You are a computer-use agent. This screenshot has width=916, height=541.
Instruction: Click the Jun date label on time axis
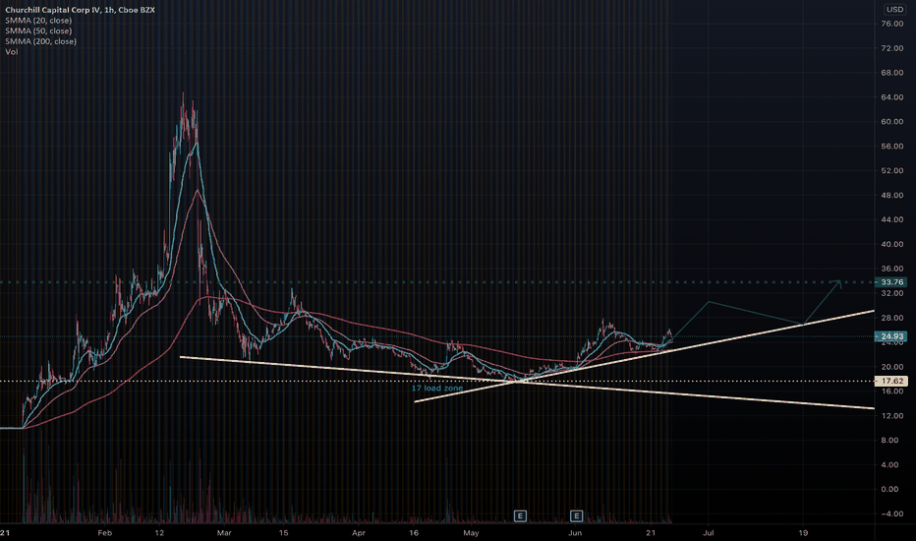click(575, 533)
